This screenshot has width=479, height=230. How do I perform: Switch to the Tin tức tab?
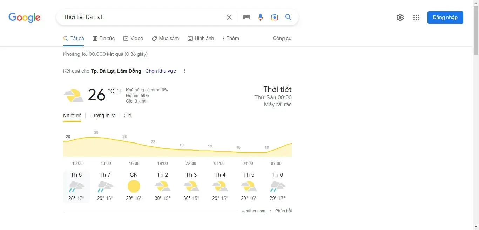point(103,38)
